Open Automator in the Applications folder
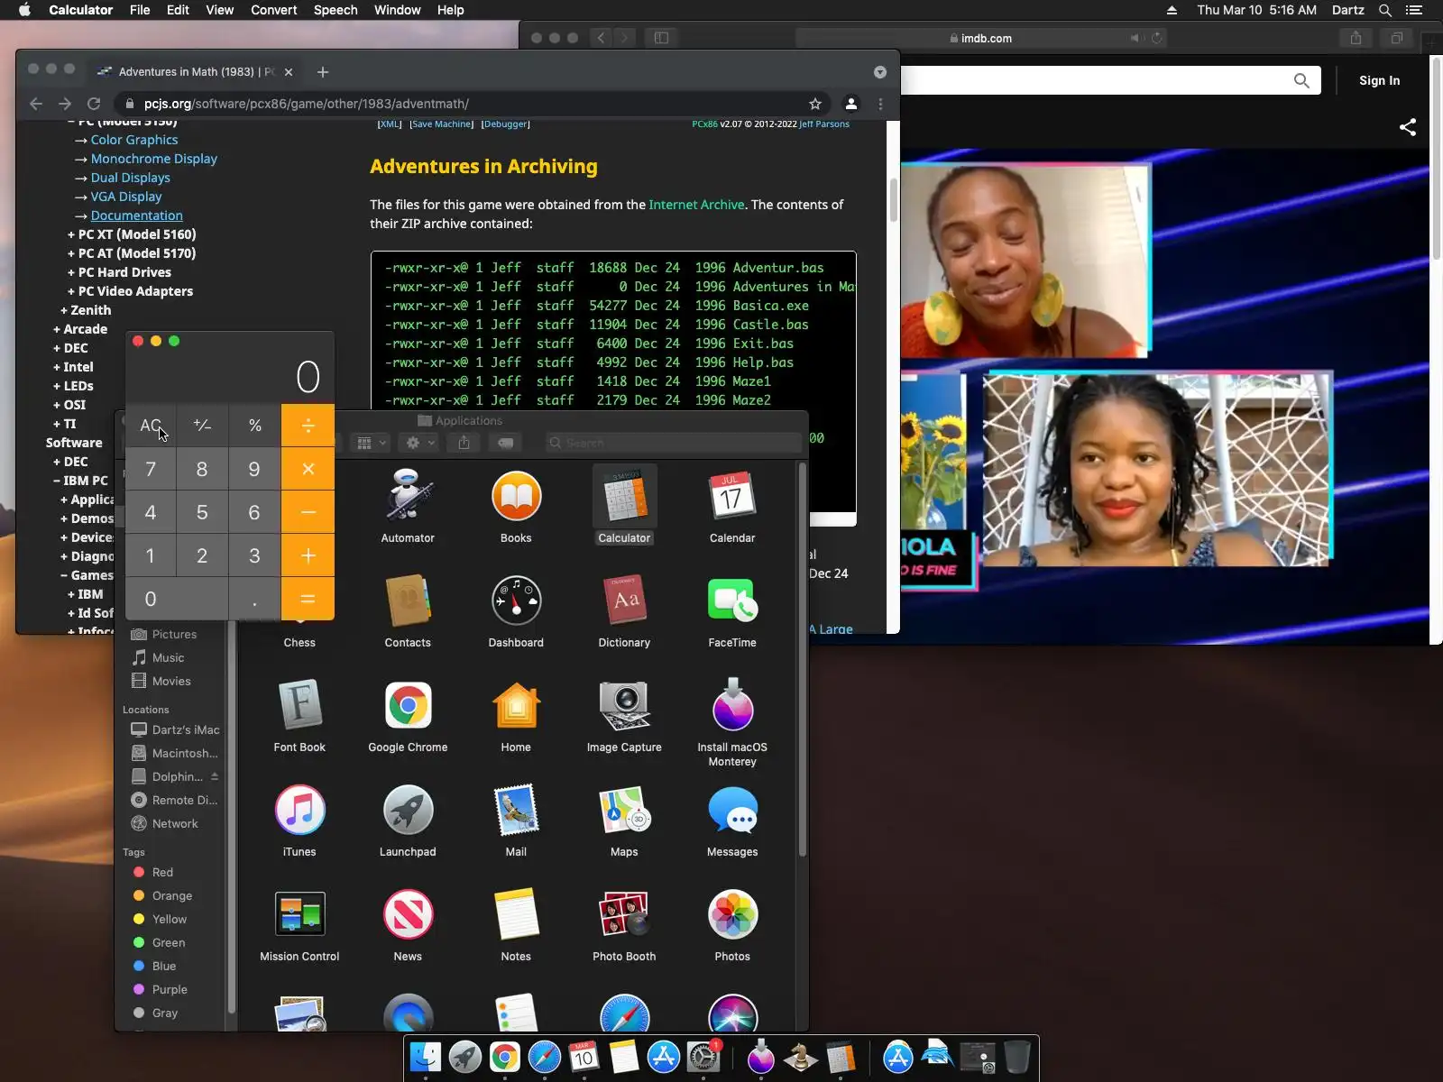The height and width of the screenshot is (1082, 1443). tap(408, 496)
